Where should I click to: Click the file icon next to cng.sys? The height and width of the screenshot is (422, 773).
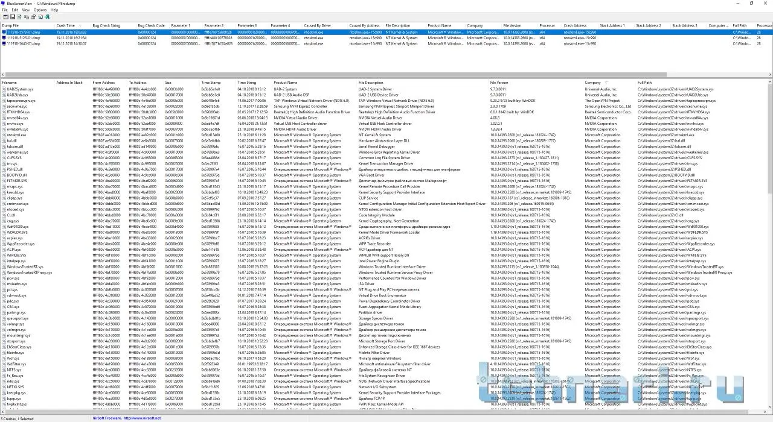pos(4,221)
